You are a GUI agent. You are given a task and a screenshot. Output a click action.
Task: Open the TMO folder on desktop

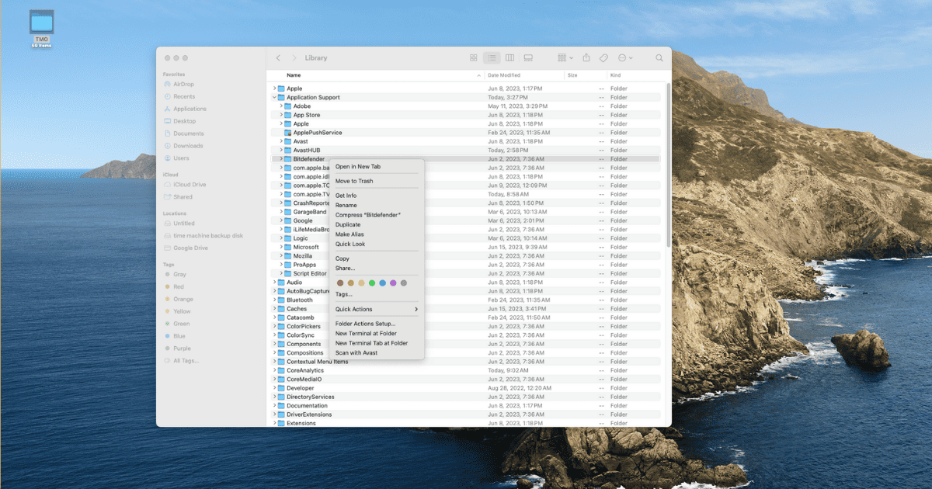pyautogui.click(x=42, y=23)
